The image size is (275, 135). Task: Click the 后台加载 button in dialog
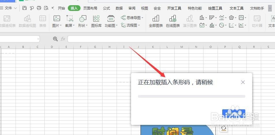[x=234, y=114]
